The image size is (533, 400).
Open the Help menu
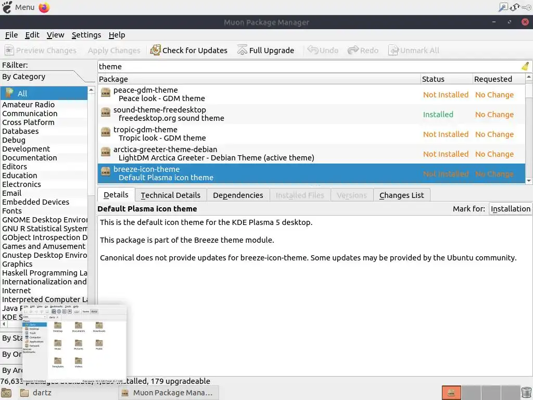pyautogui.click(x=117, y=35)
